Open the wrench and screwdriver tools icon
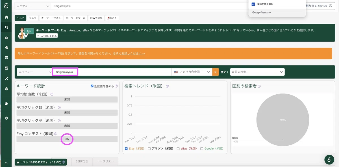 pos(6,78)
